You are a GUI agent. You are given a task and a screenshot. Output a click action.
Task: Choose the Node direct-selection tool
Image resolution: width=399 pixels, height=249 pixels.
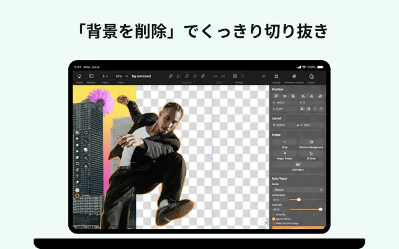(x=78, y=139)
